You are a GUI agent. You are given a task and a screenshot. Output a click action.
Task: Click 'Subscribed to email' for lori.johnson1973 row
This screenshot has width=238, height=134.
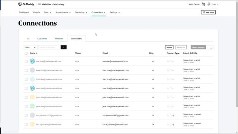[x=192, y=114]
